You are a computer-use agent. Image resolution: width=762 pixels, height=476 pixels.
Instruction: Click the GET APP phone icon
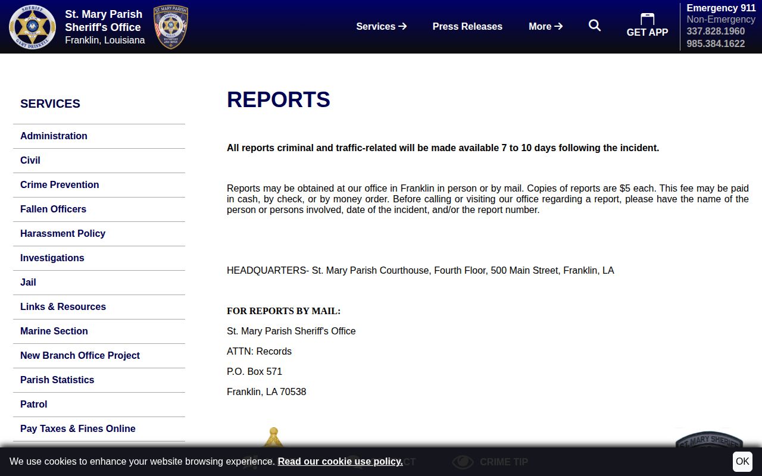[647, 19]
